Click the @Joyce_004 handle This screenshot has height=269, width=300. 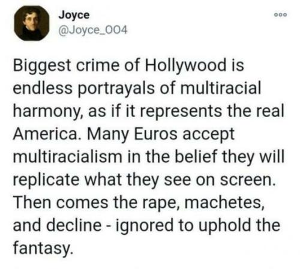[x=93, y=31]
